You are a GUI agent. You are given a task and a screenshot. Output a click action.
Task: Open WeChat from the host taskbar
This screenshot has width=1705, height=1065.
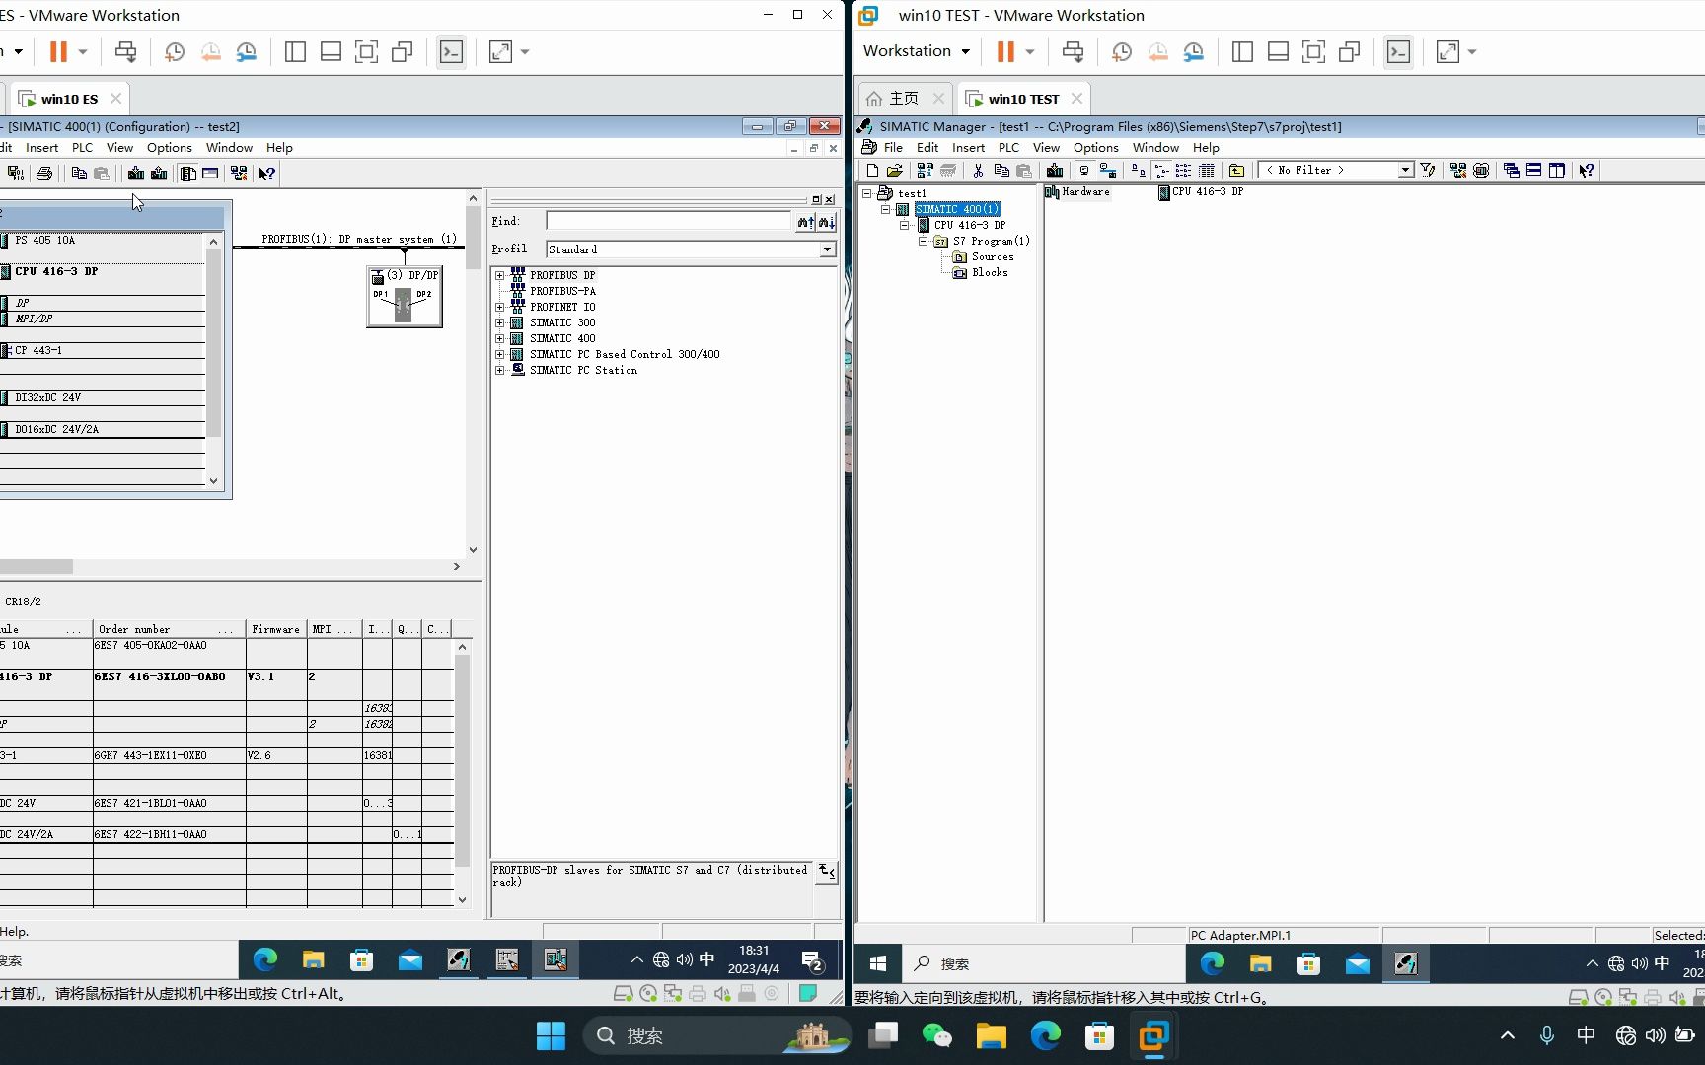coord(936,1035)
